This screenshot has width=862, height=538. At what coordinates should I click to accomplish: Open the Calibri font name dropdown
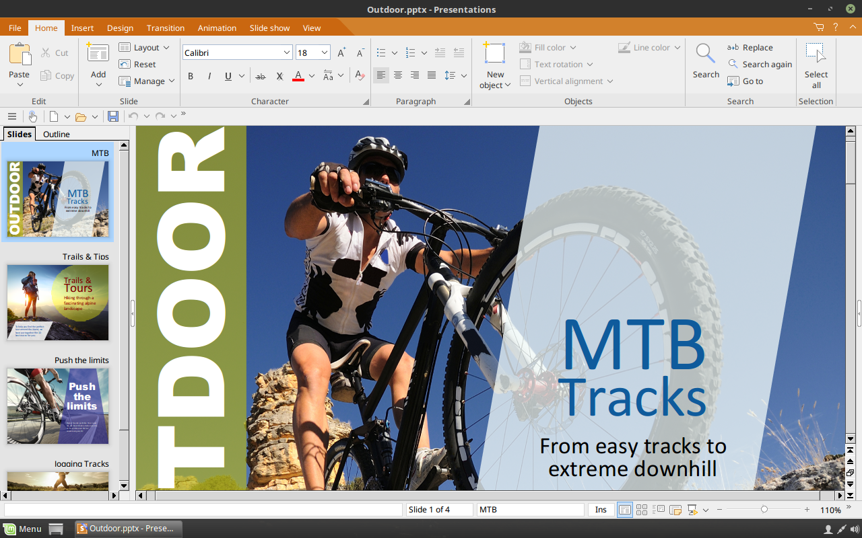click(x=286, y=52)
